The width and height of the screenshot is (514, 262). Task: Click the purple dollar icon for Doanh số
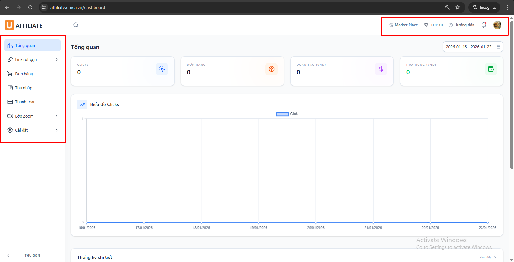pos(381,69)
